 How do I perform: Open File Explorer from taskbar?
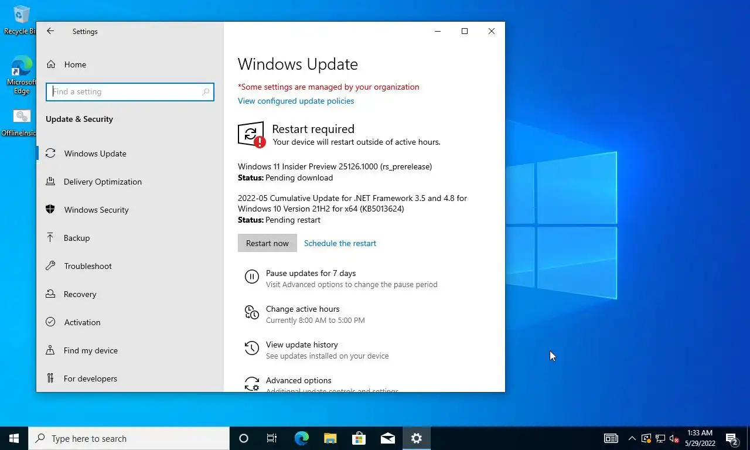point(330,438)
